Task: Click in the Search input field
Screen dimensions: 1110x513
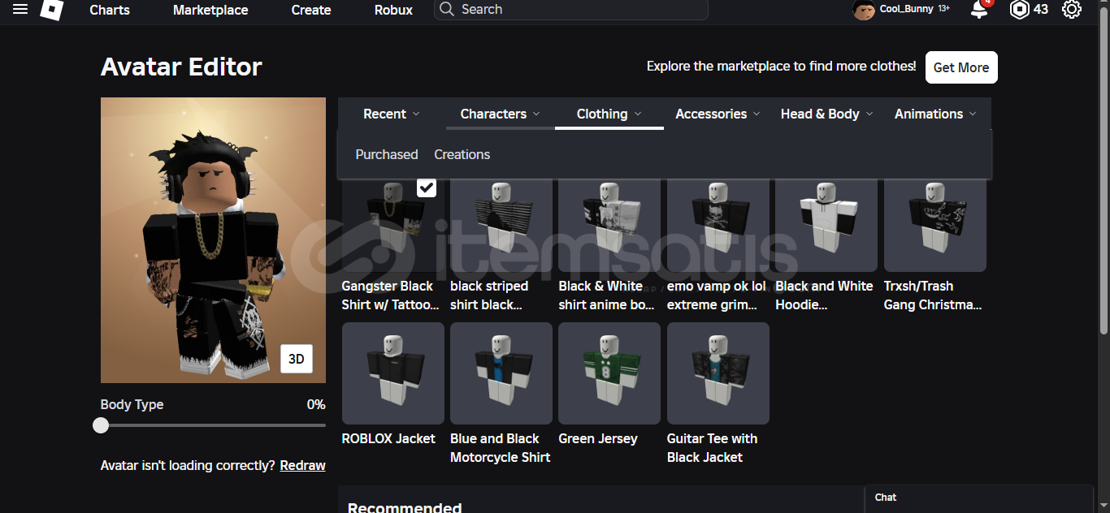Action: click(570, 9)
